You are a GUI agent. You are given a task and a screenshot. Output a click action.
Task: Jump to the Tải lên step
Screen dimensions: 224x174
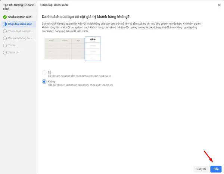pos(13,46)
